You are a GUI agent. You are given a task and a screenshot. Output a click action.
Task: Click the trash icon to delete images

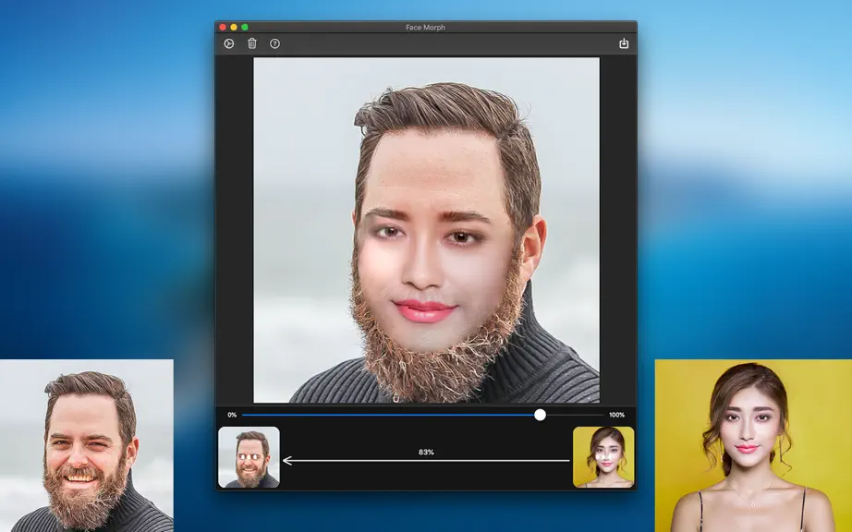click(252, 43)
